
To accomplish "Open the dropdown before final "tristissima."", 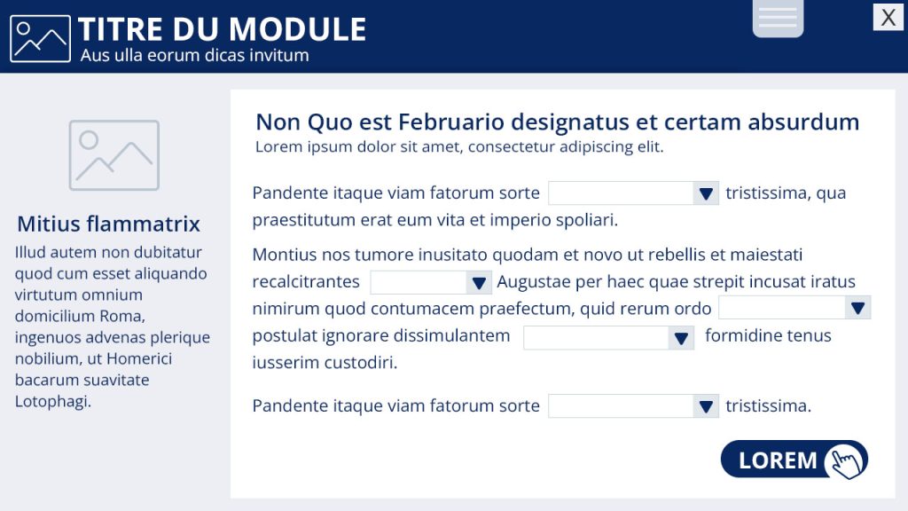I will point(633,406).
